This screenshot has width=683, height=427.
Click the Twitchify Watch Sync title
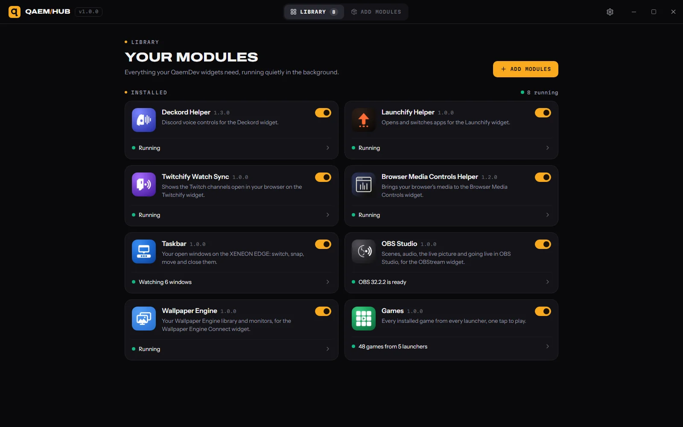click(x=196, y=177)
